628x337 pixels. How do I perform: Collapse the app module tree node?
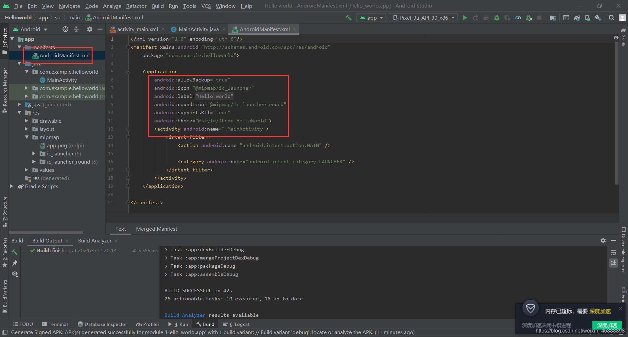tap(12, 39)
